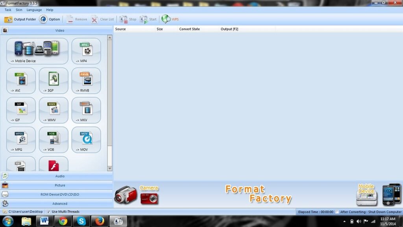Collapse the Video category header
The width and height of the screenshot is (403, 227).
[x=57, y=30]
